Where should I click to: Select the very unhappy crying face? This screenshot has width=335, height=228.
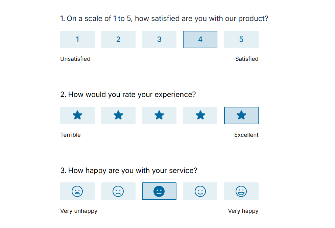click(77, 192)
